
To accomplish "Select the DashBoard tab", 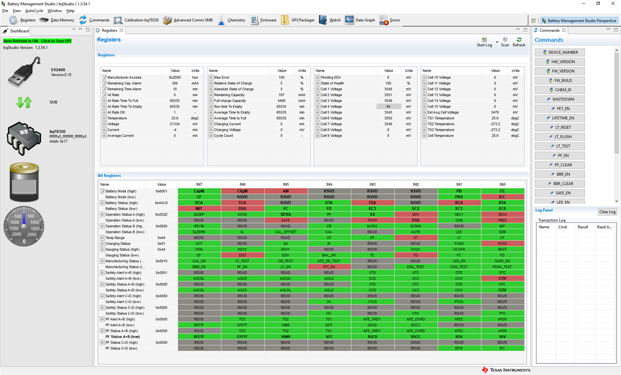I will pos(16,31).
